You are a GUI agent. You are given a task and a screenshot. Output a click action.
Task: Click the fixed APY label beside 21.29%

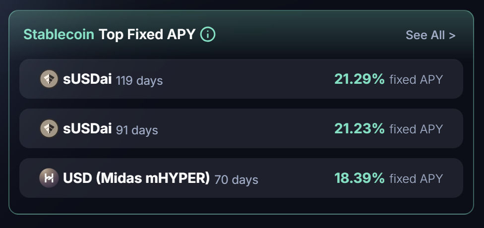click(x=416, y=79)
